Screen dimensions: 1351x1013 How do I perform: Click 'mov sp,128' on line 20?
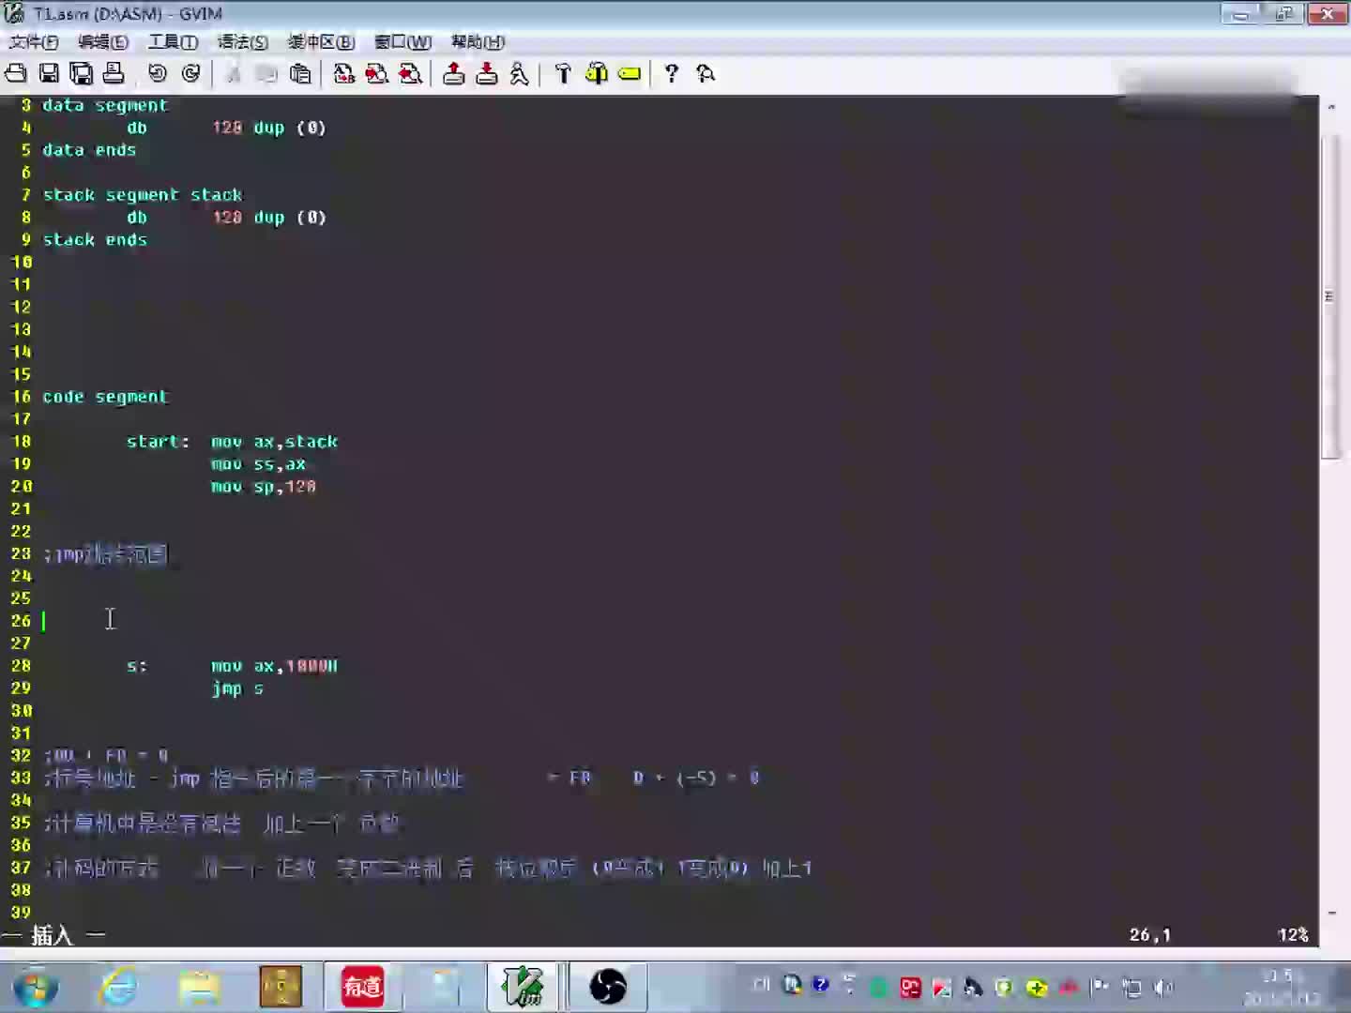click(264, 487)
